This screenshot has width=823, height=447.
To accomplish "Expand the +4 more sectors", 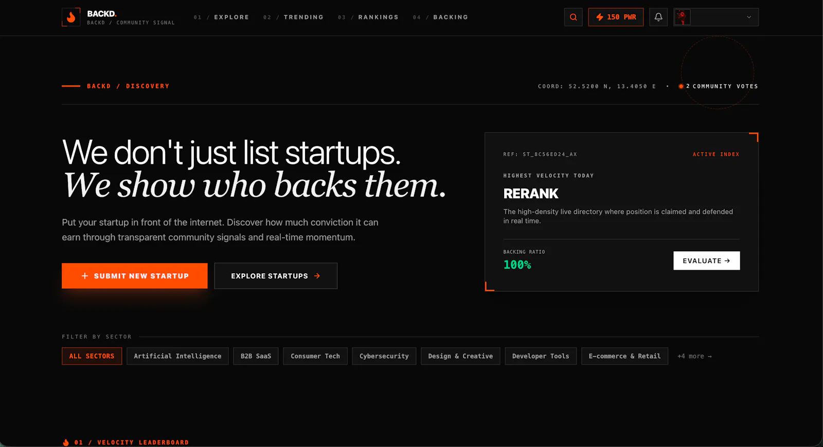I will [x=694, y=356].
